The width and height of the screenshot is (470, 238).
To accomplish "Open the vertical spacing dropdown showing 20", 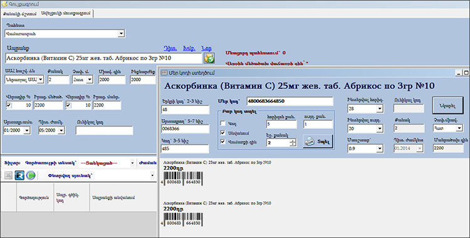I will pyautogui.click(x=380, y=128).
